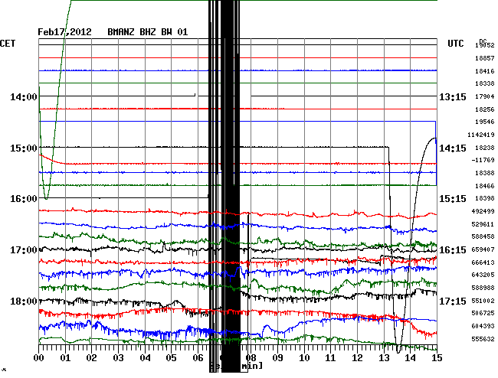
Task: Select the 15:00 CET time label
Action: coord(24,148)
